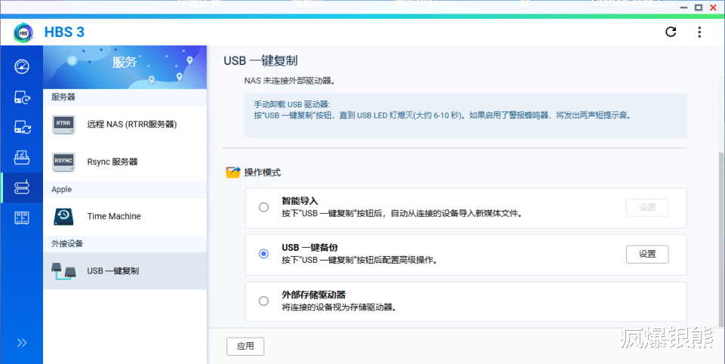
Task: Click the RSYNC server icon
Action: [63, 162]
